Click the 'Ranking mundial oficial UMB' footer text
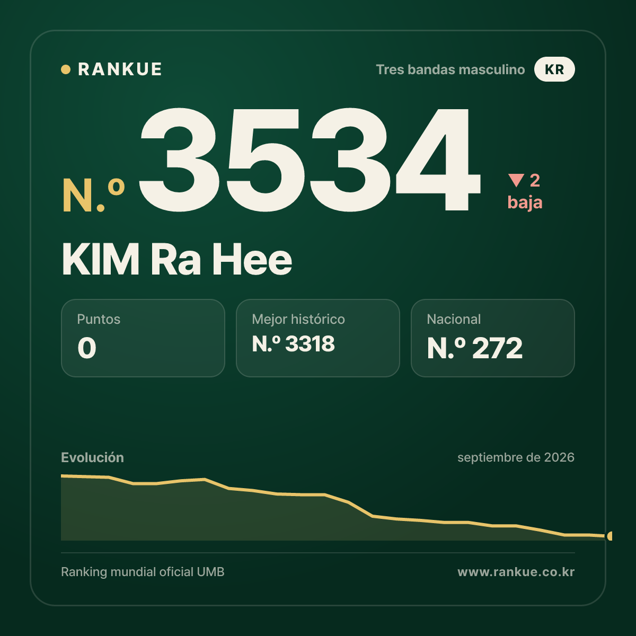Viewport: 636px width, 636px height. tap(143, 572)
